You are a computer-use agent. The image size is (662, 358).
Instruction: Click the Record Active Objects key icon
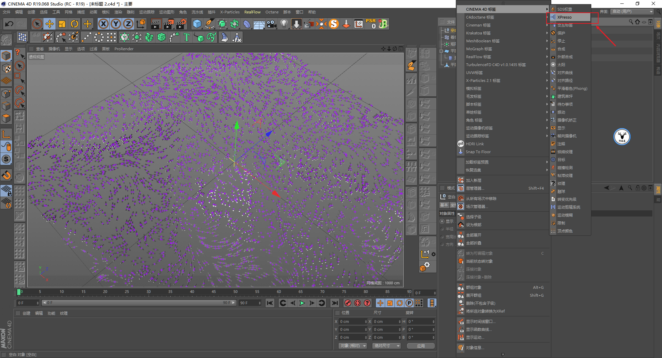pos(348,303)
